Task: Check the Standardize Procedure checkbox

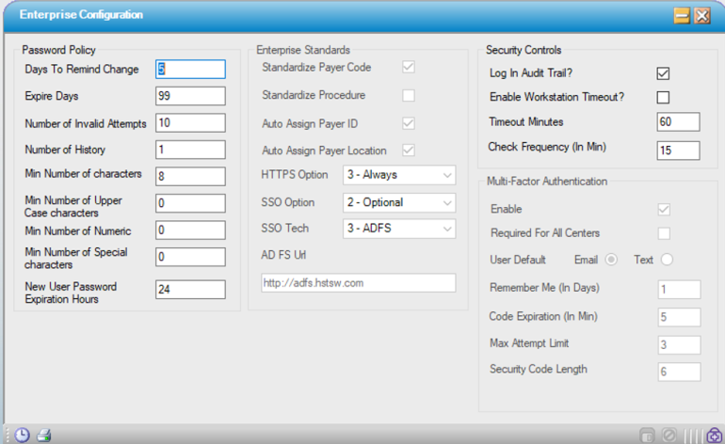Action: (x=409, y=95)
